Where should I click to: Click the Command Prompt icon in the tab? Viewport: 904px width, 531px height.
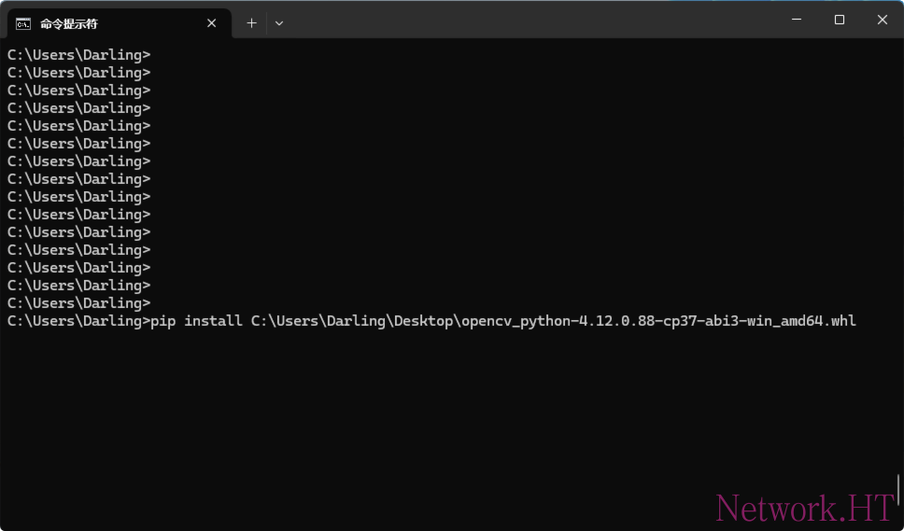[23, 23]
